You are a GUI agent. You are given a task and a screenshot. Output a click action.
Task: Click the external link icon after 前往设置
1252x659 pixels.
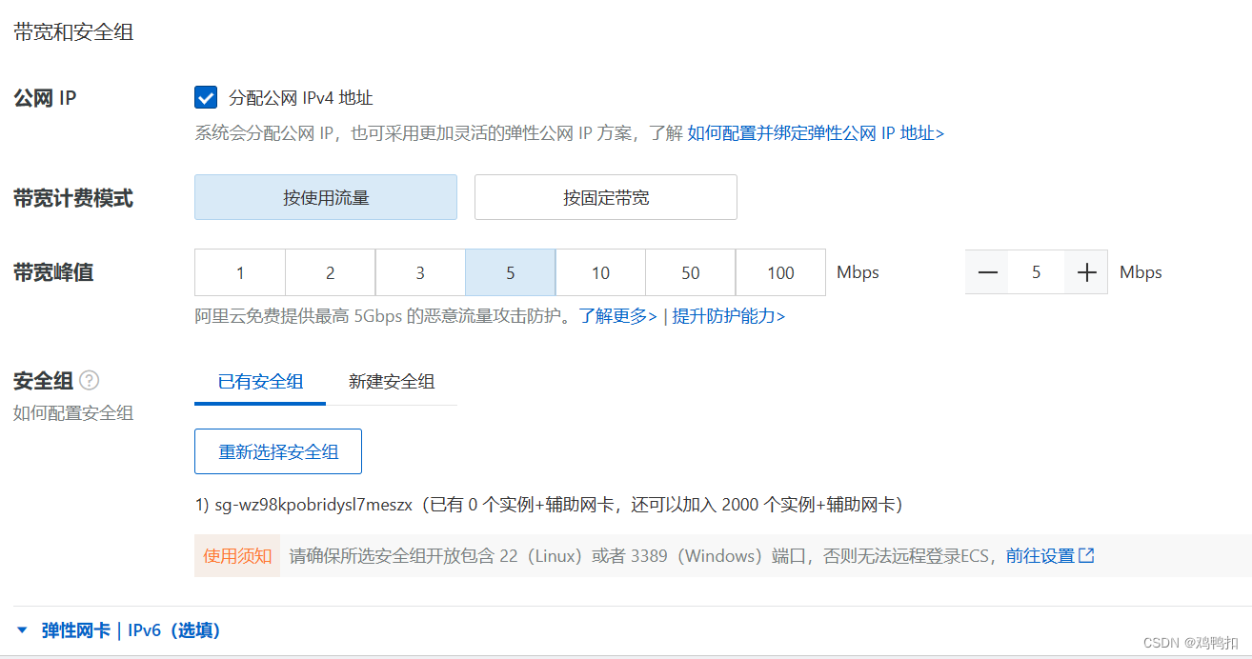(x=1086, y=555)
